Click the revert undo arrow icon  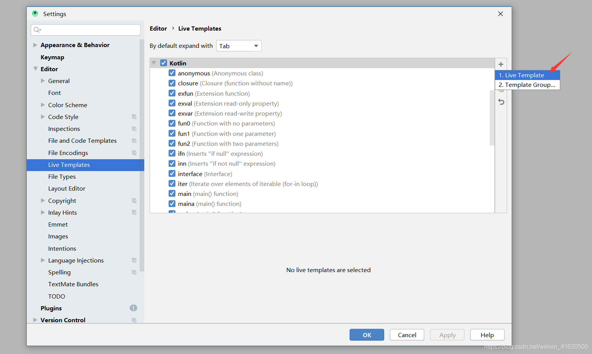click(x=501, y=102)
